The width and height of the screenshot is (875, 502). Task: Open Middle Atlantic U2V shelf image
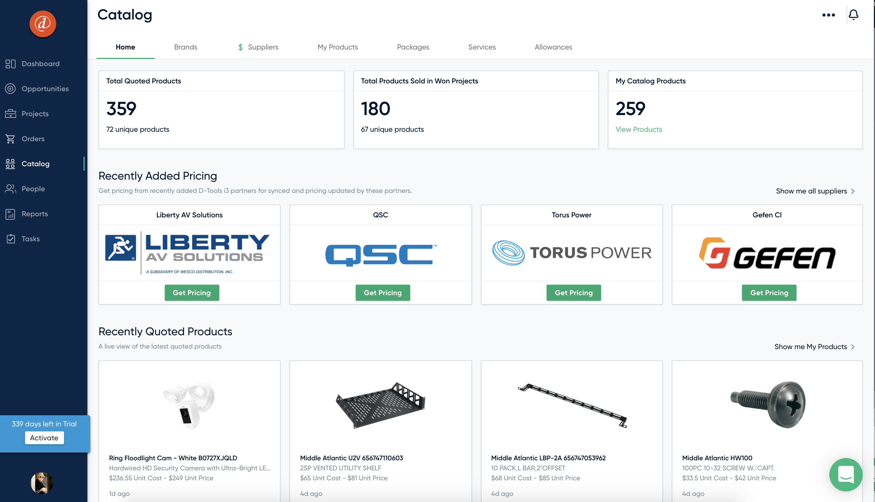[x=380, y=405]
